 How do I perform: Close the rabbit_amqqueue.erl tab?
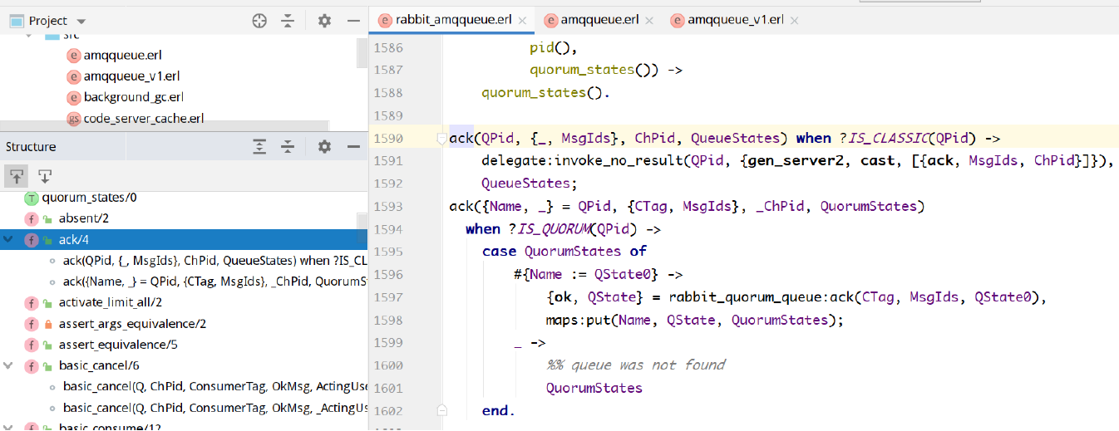(x=522, y=21)
